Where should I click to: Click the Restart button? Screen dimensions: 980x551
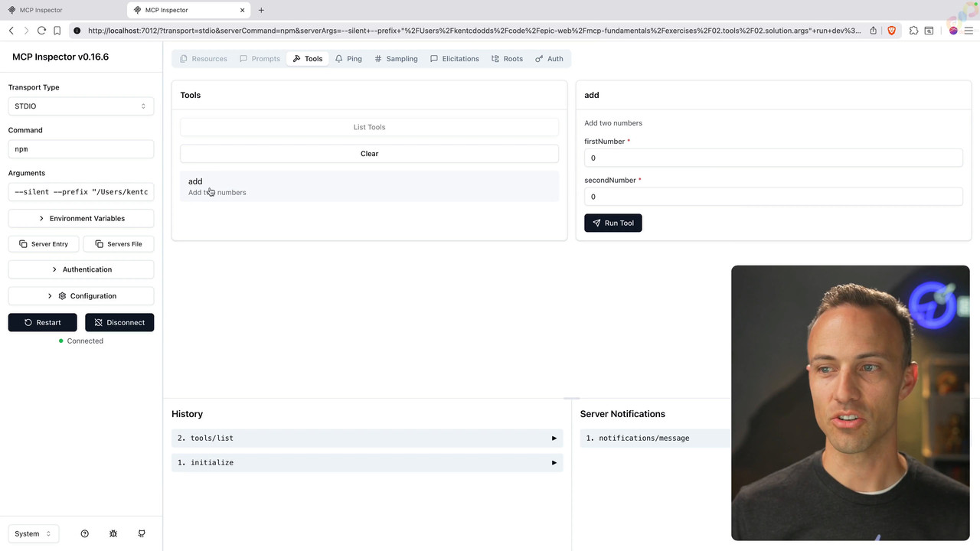43,322
